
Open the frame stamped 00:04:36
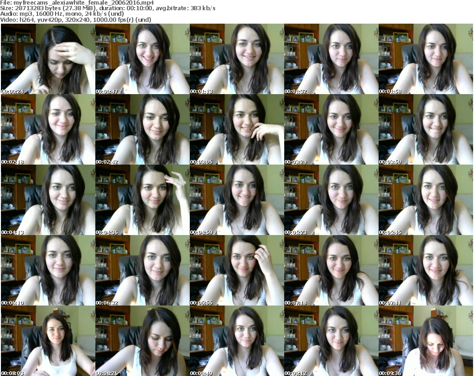click(x=143, y=200)
